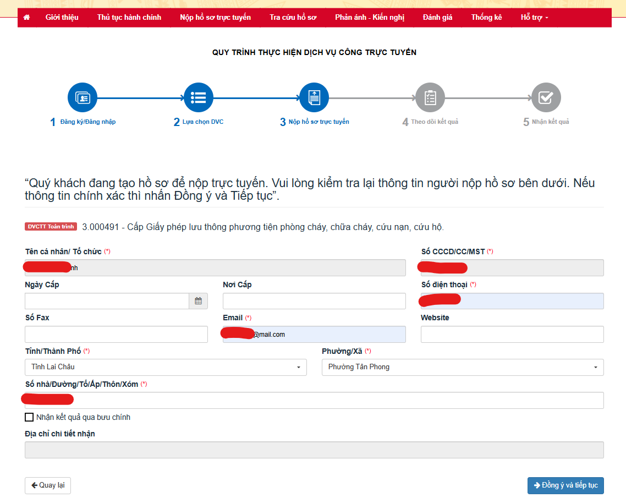Click the step 5 Nhận kết quả icon
This screenshot has height=503, width=626.
pyautogui.click(x=546, y=98)
